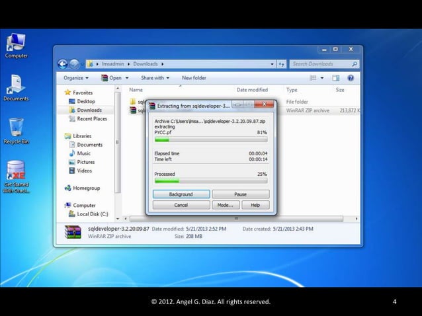The width and height of the screenshot is (422, 316).
Task: Click the search magnifier icon
Action: point(355,64)
